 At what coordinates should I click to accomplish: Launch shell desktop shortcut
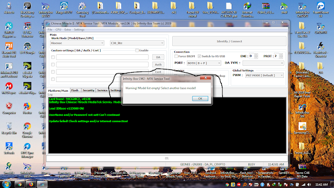coord(284,8)
